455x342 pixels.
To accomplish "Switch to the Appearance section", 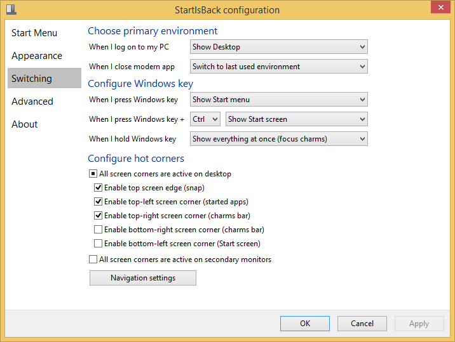I will (x=37, y=56).
